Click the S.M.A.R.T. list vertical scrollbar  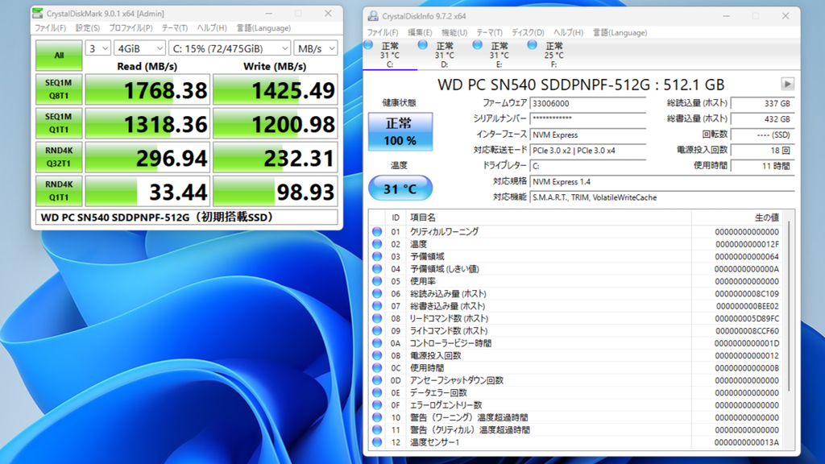point(790,330)
